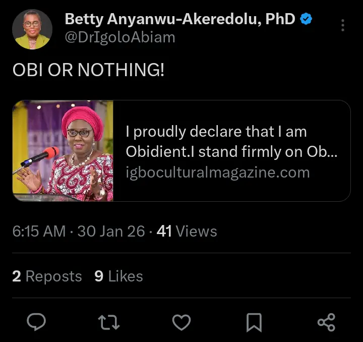Image resolution: width=363 pixels, height=342 pixels.
Task: Share the tweet via share icon
Action: [x=326, y=321]
